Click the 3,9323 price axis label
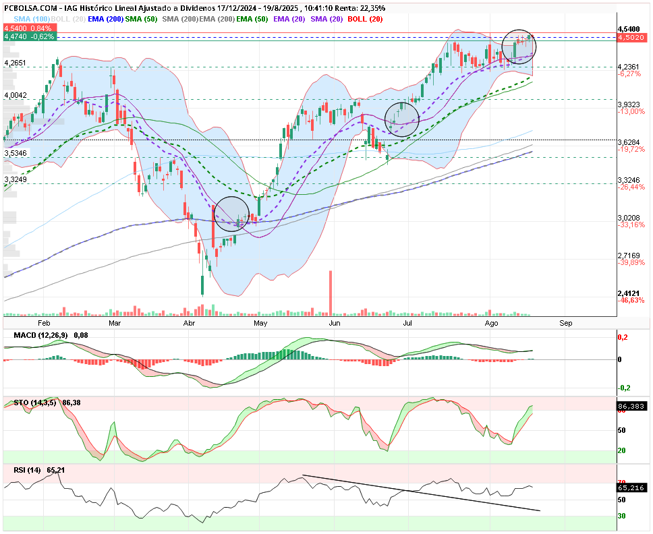653x534 pixels. point(629,105)
